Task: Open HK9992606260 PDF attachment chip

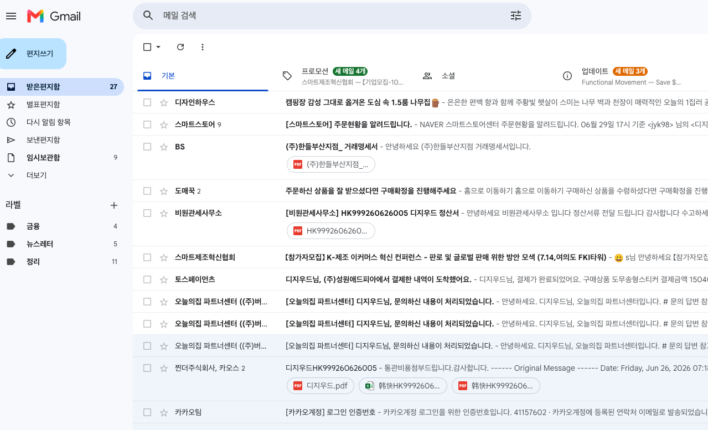Action: (331, 231)
